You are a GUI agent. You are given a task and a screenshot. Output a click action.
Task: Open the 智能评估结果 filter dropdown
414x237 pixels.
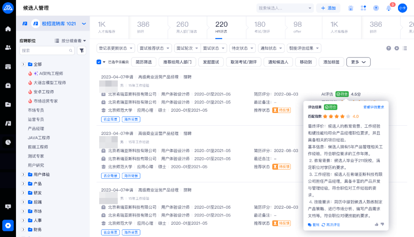304,48
